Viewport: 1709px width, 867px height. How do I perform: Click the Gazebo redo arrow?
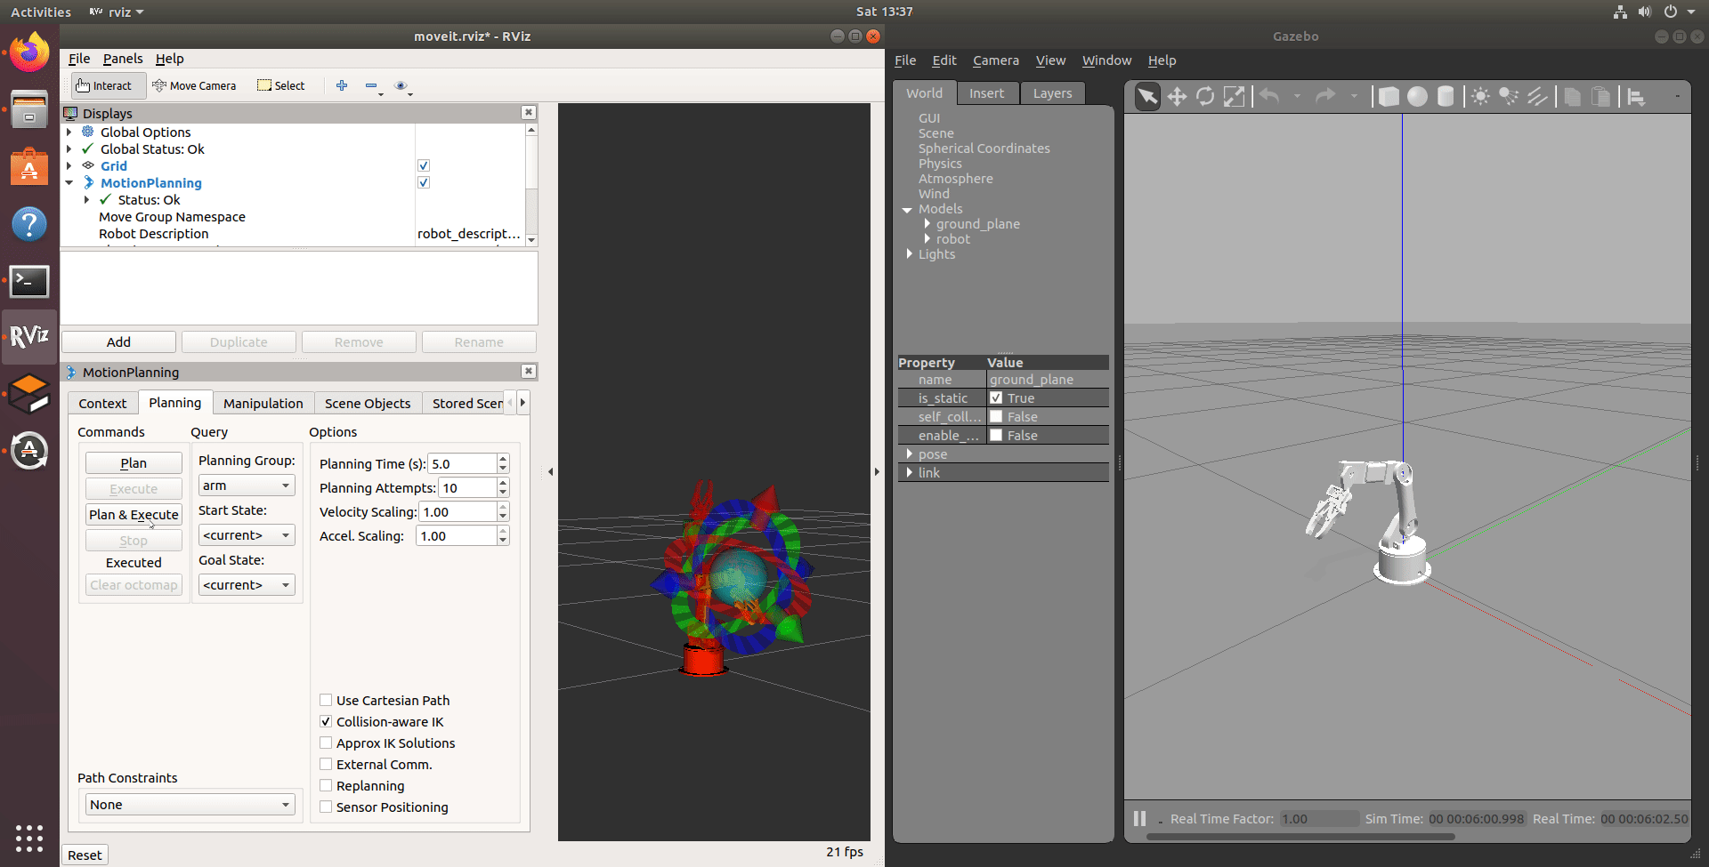[1325, 96]
